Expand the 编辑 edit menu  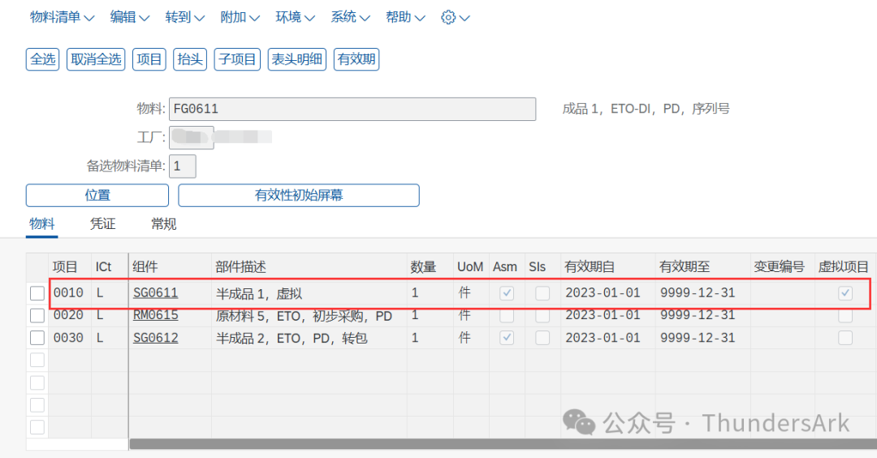coord(130,17)
